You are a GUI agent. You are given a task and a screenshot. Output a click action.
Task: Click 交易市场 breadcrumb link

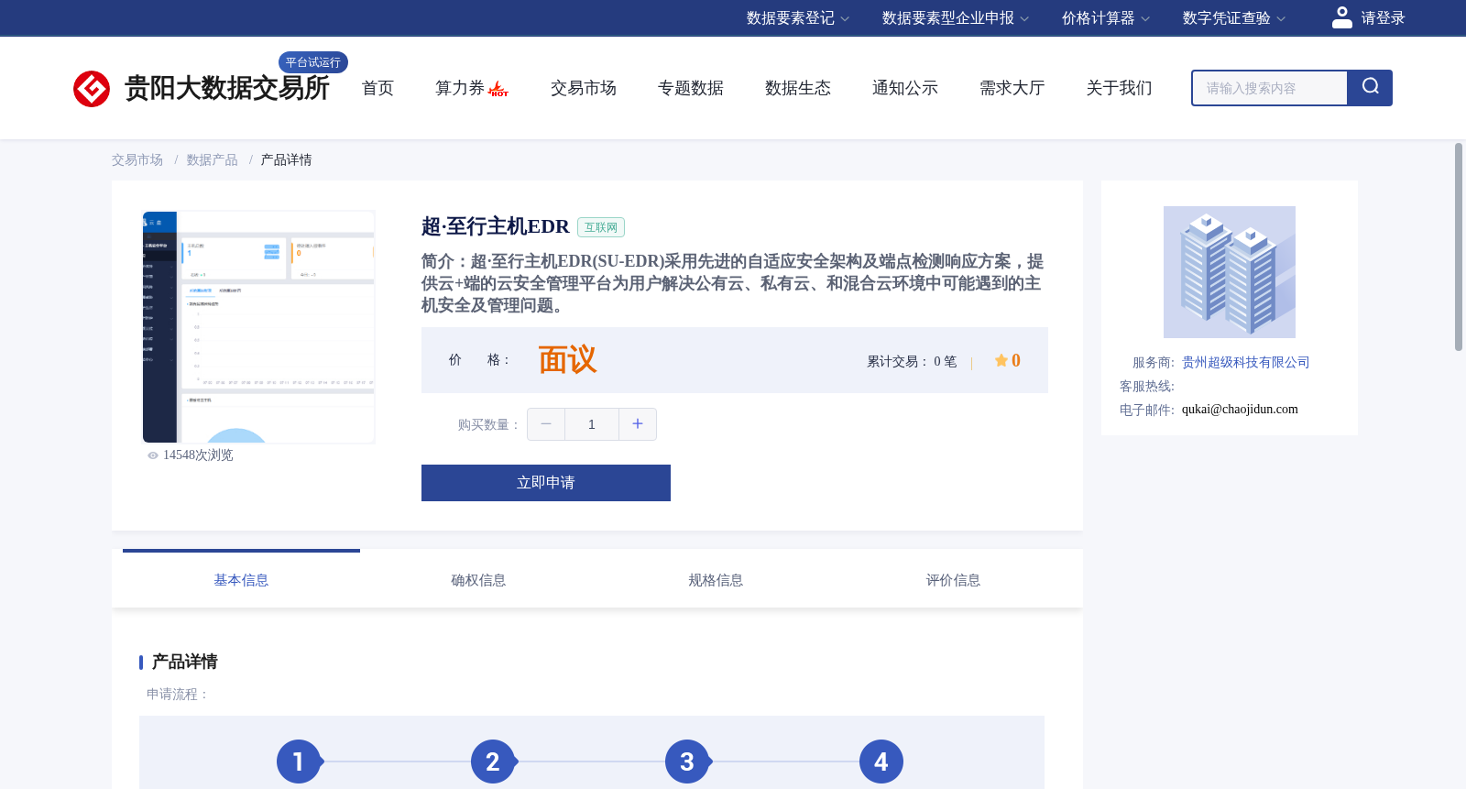pyautogui.click(x=137, y=160)
